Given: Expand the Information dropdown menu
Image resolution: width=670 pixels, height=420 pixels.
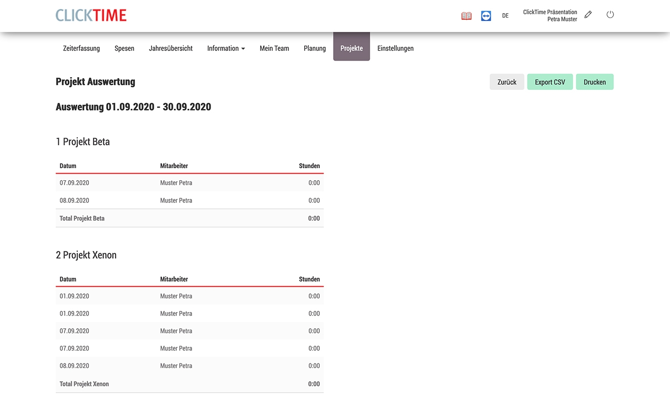Looking at the screenshot, I should coord(226,48).
